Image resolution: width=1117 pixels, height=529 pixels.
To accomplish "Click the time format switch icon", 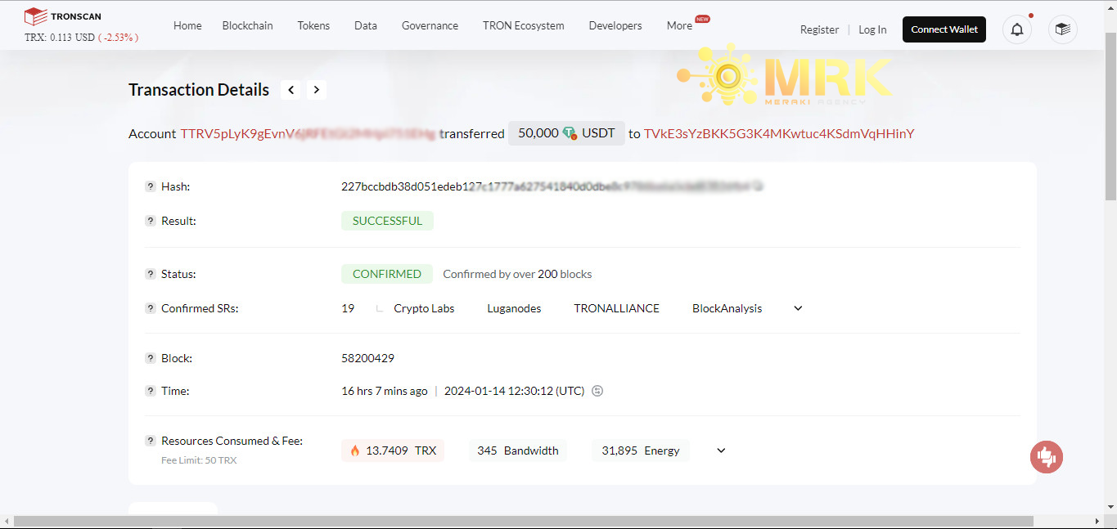I will click(597, 391).
